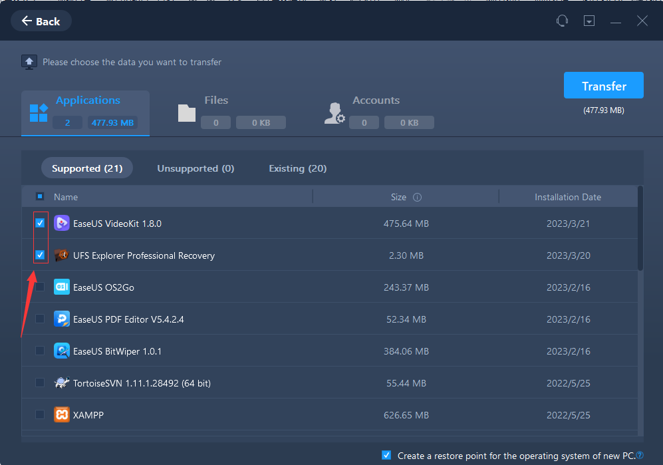This screenshot has width=663, height=465.
Task: Click the TortoiseSVN turtle icon
Action: coord(62,383)
